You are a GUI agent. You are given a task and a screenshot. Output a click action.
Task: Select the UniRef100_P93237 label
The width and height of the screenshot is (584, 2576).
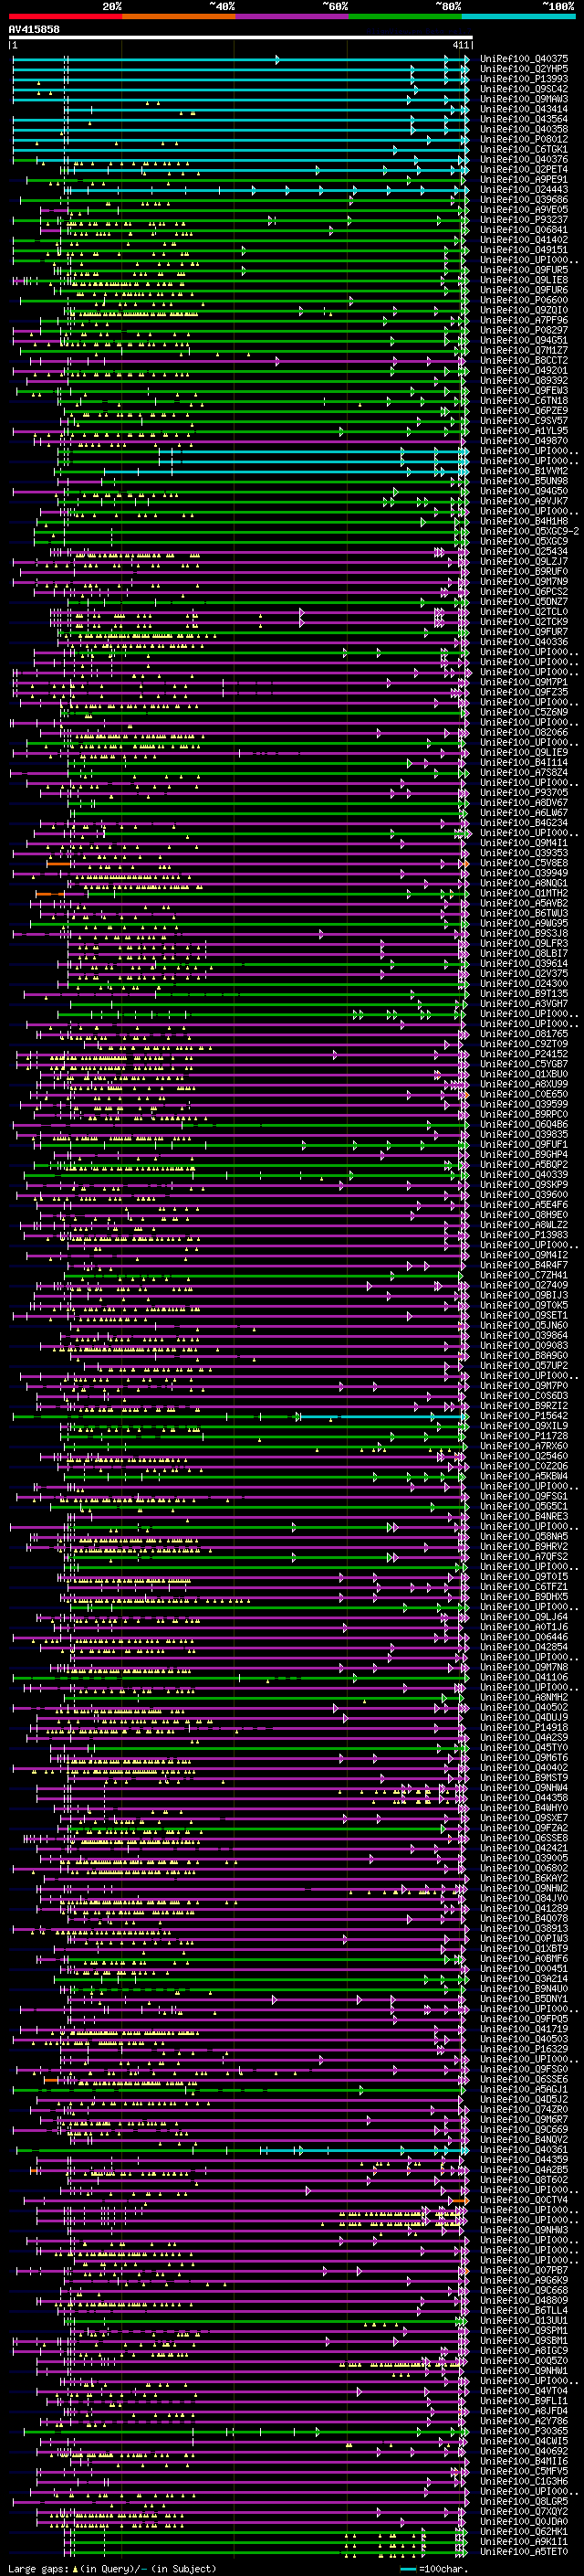pos(524,220)
